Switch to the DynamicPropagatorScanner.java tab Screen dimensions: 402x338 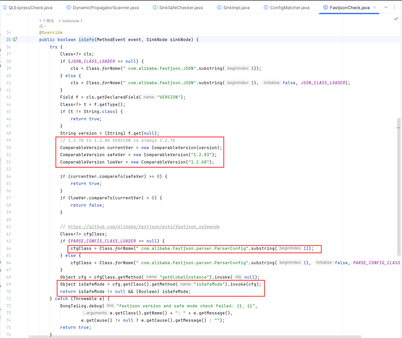pos(105,8)
